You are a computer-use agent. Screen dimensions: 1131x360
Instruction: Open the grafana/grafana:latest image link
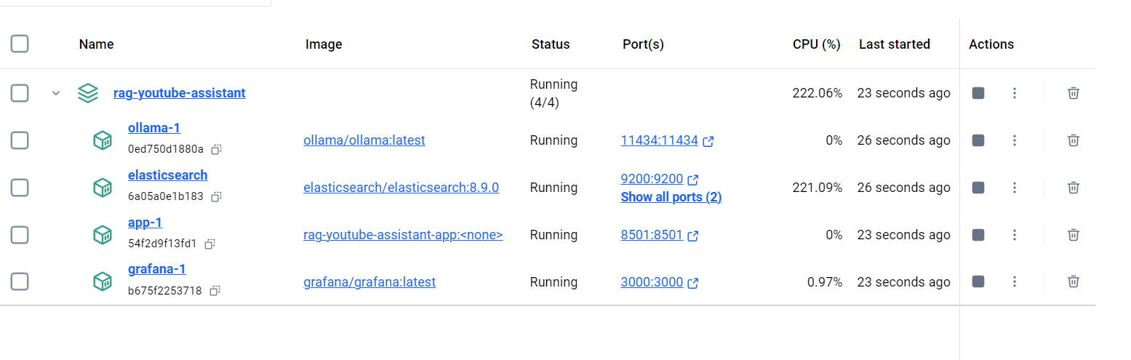pyautogui.click(x=369, y=282)
